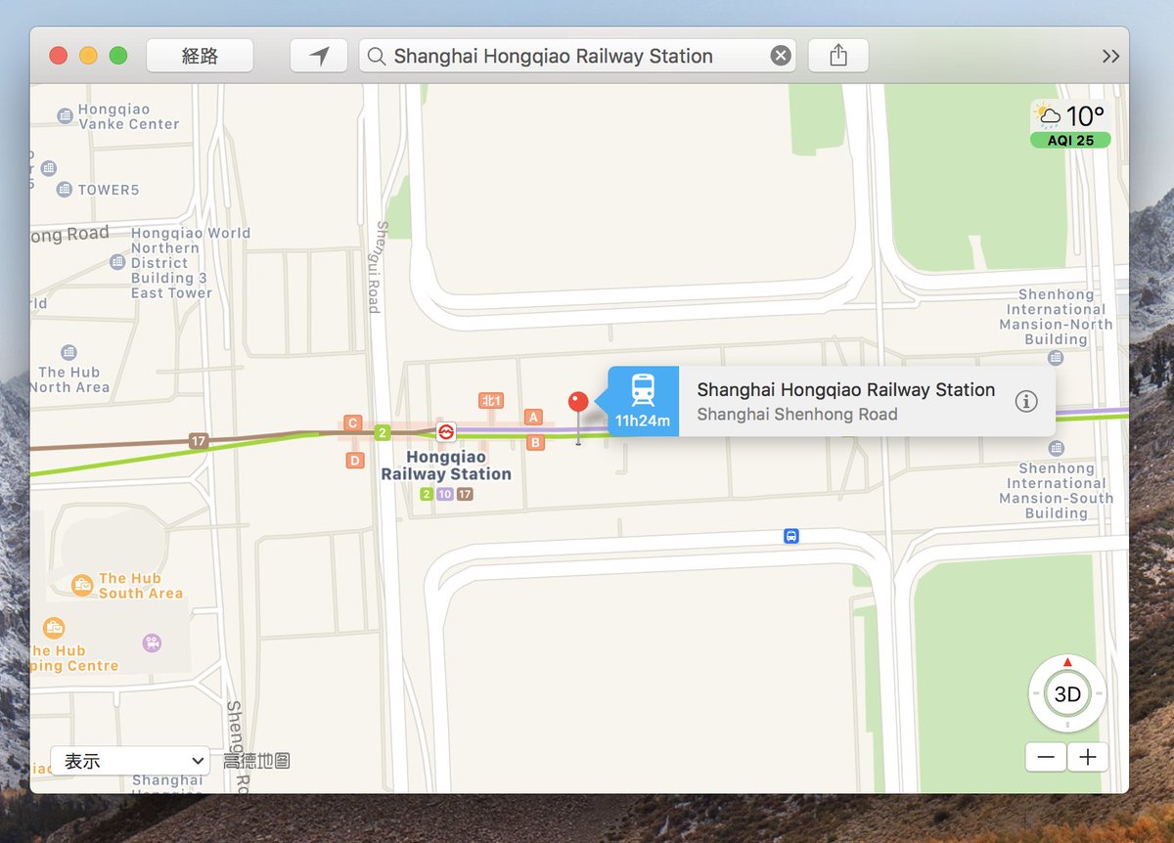Select the Hongqiao Railway Station map label

(446, 466)
